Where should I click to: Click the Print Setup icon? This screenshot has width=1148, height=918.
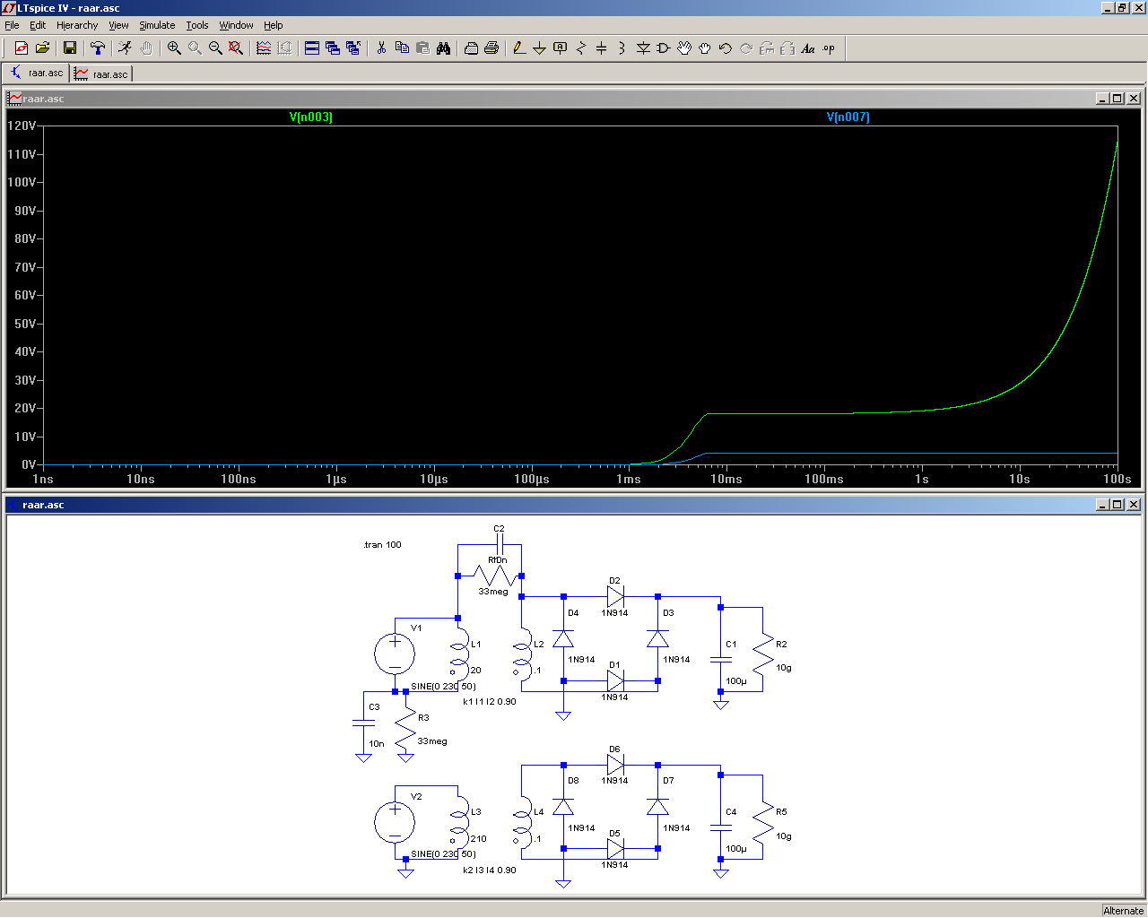[471, 48]
